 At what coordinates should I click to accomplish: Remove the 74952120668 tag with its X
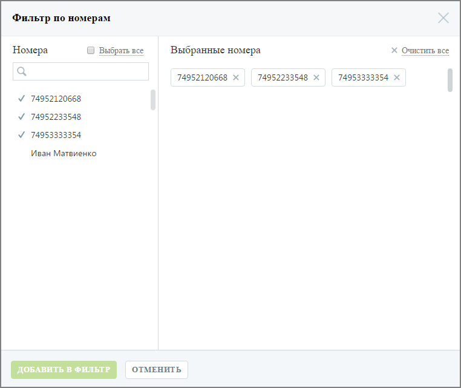[236, 77]
